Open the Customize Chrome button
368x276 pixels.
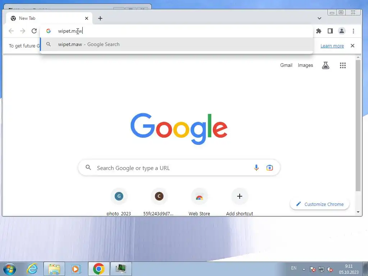pyautogui.click(x=319, y=204)
